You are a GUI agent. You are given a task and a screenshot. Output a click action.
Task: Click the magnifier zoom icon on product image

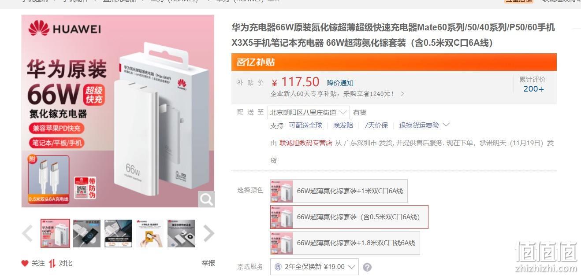point(206,199)
